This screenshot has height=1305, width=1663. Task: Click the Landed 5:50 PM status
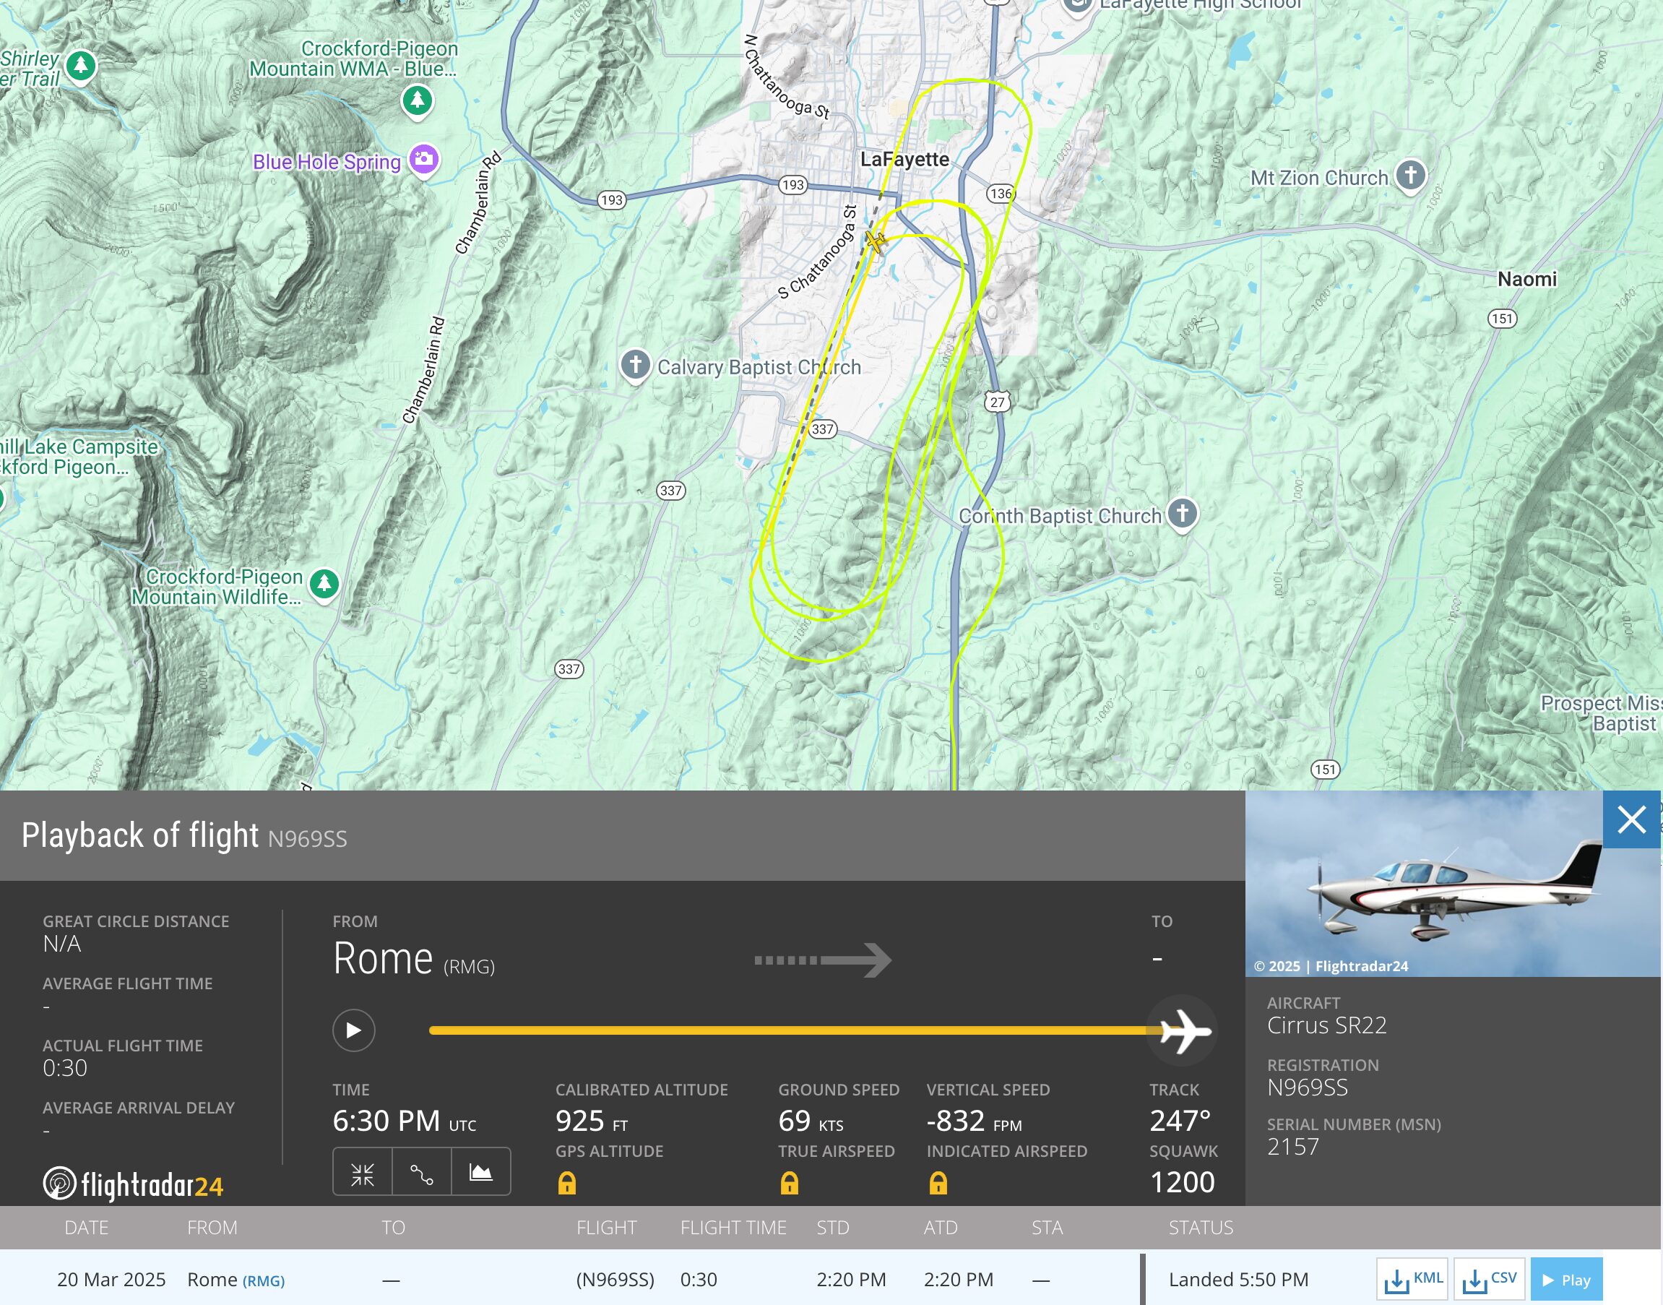click(1238, 1280)
